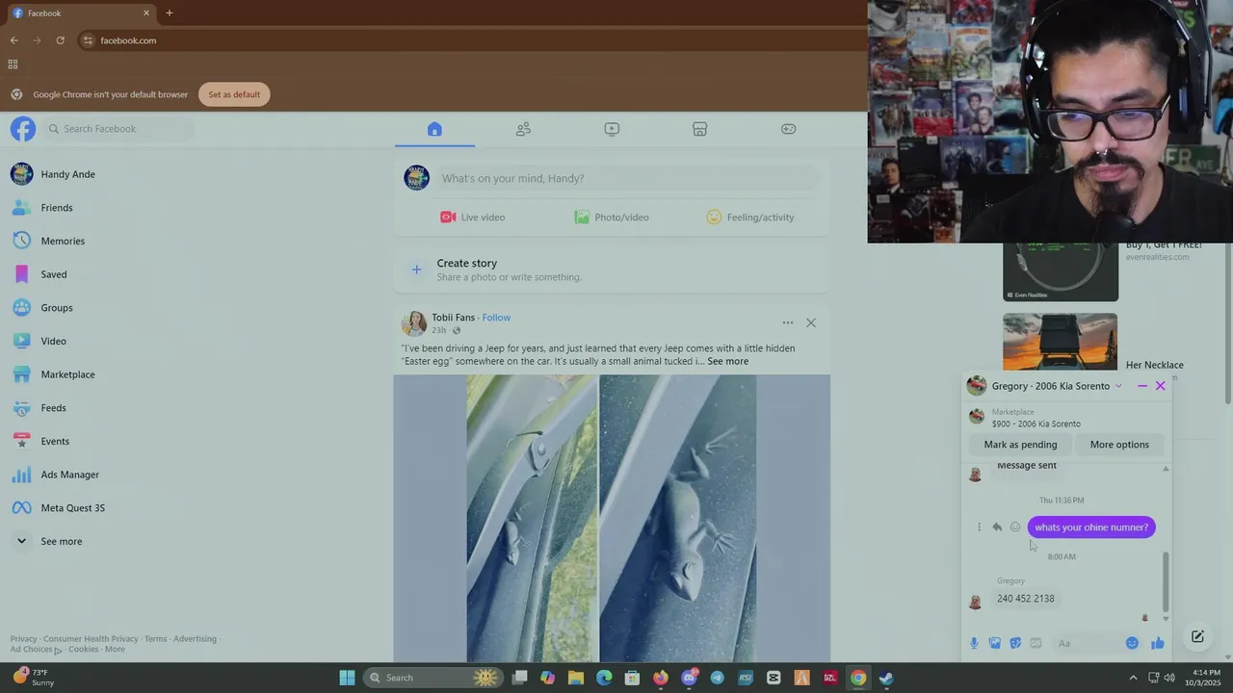Open emoji picker in chat

[x=1132, y=643]
